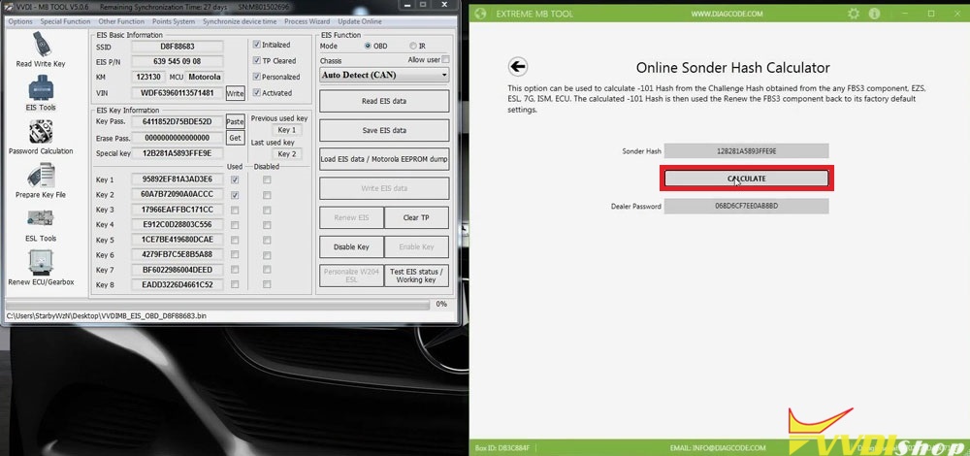Click the Clear TP button
The height and width of the screenshot is (456, 970).
pos(416,217)
